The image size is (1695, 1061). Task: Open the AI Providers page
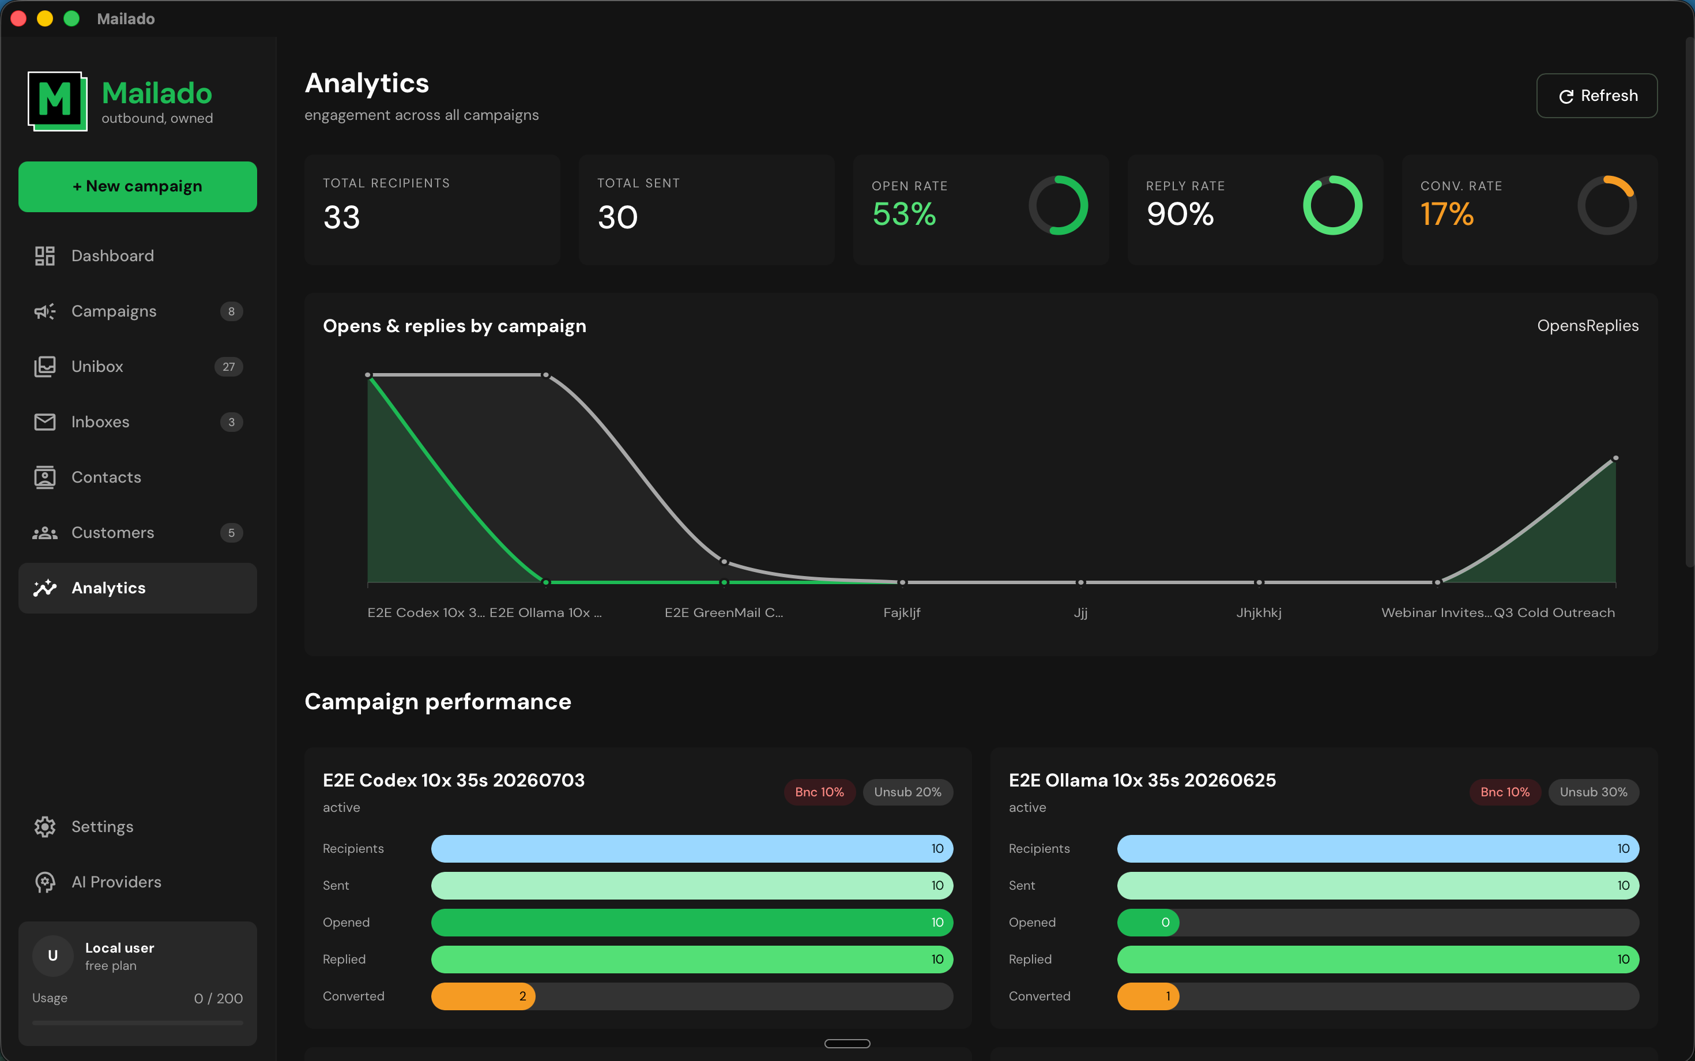[x=138, y=882]
